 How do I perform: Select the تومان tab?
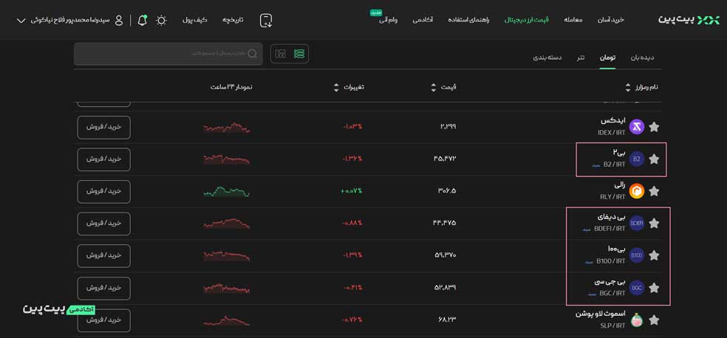coord(607,58)
